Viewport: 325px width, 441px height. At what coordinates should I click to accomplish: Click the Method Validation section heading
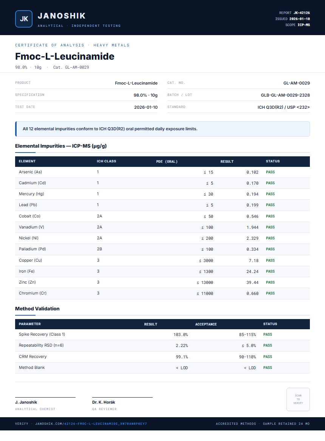tap(37, 308)
